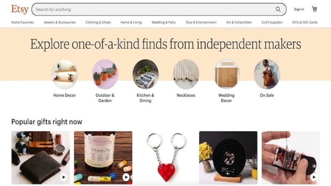Screen dimensions: 331x186
Task: View the red heart keychain listing
Action: coord(166,158)
